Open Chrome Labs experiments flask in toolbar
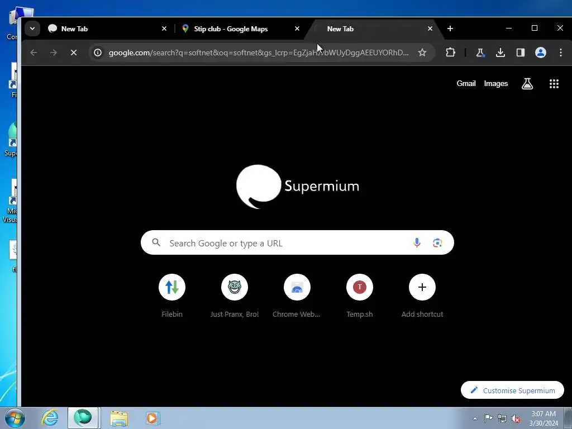The width and height of the screenshot is (572, 429). (480, 53)
